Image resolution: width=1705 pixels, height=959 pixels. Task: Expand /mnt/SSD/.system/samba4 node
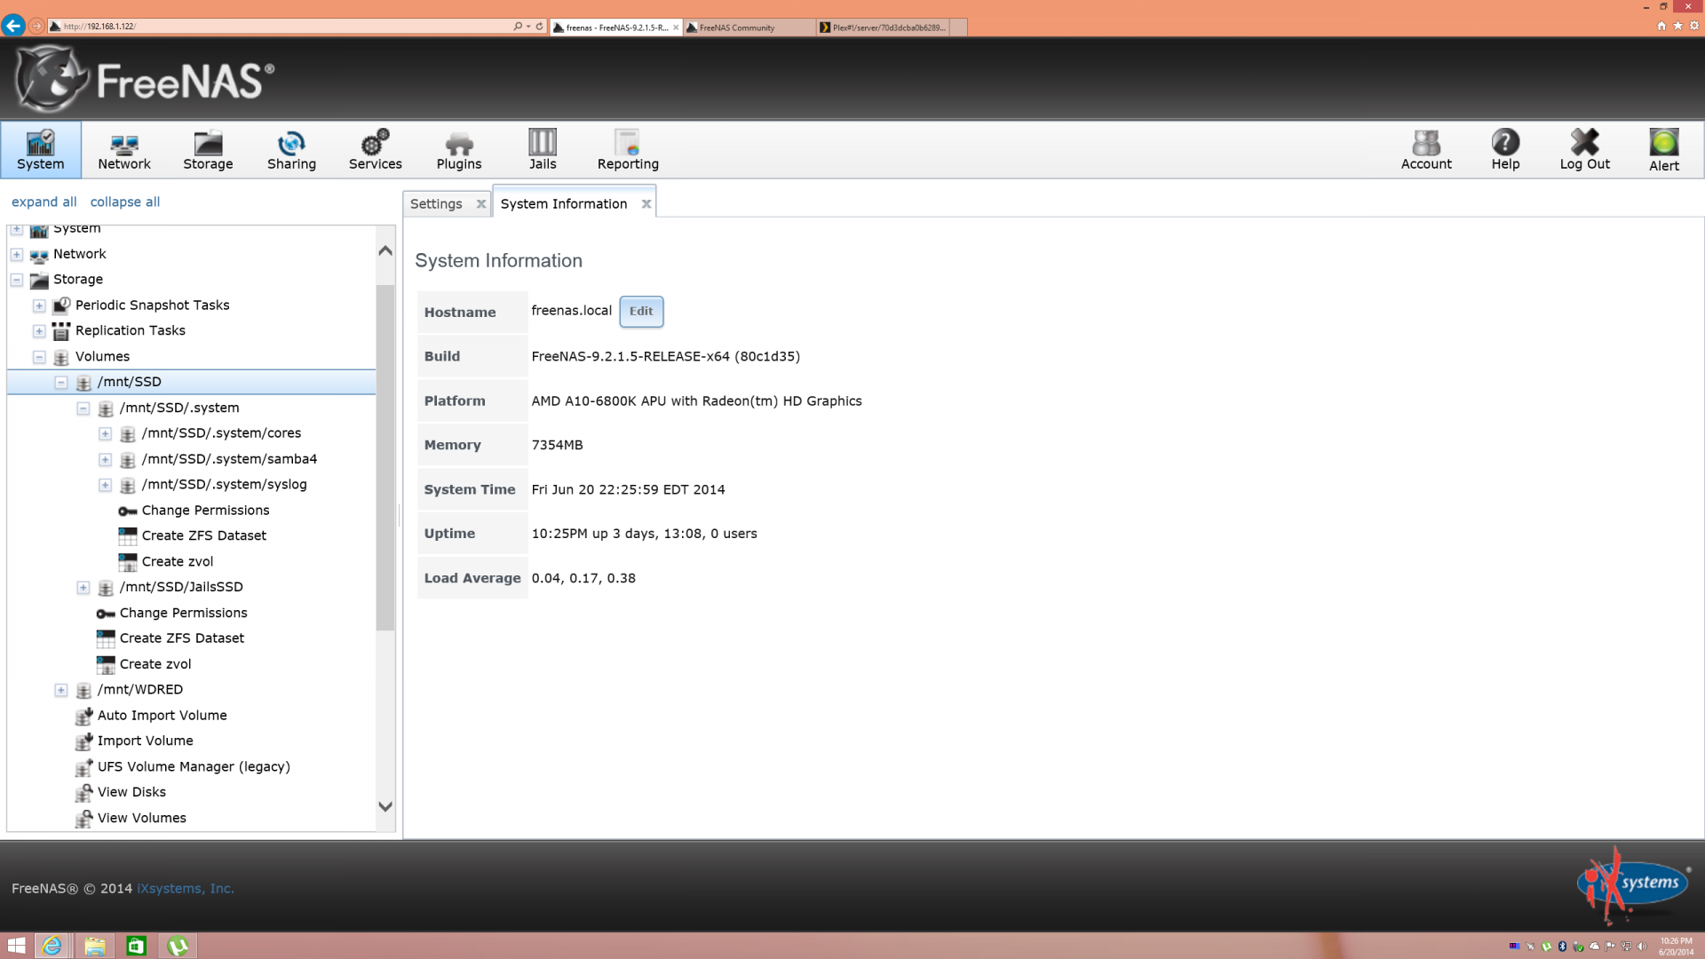click(106, 459)
